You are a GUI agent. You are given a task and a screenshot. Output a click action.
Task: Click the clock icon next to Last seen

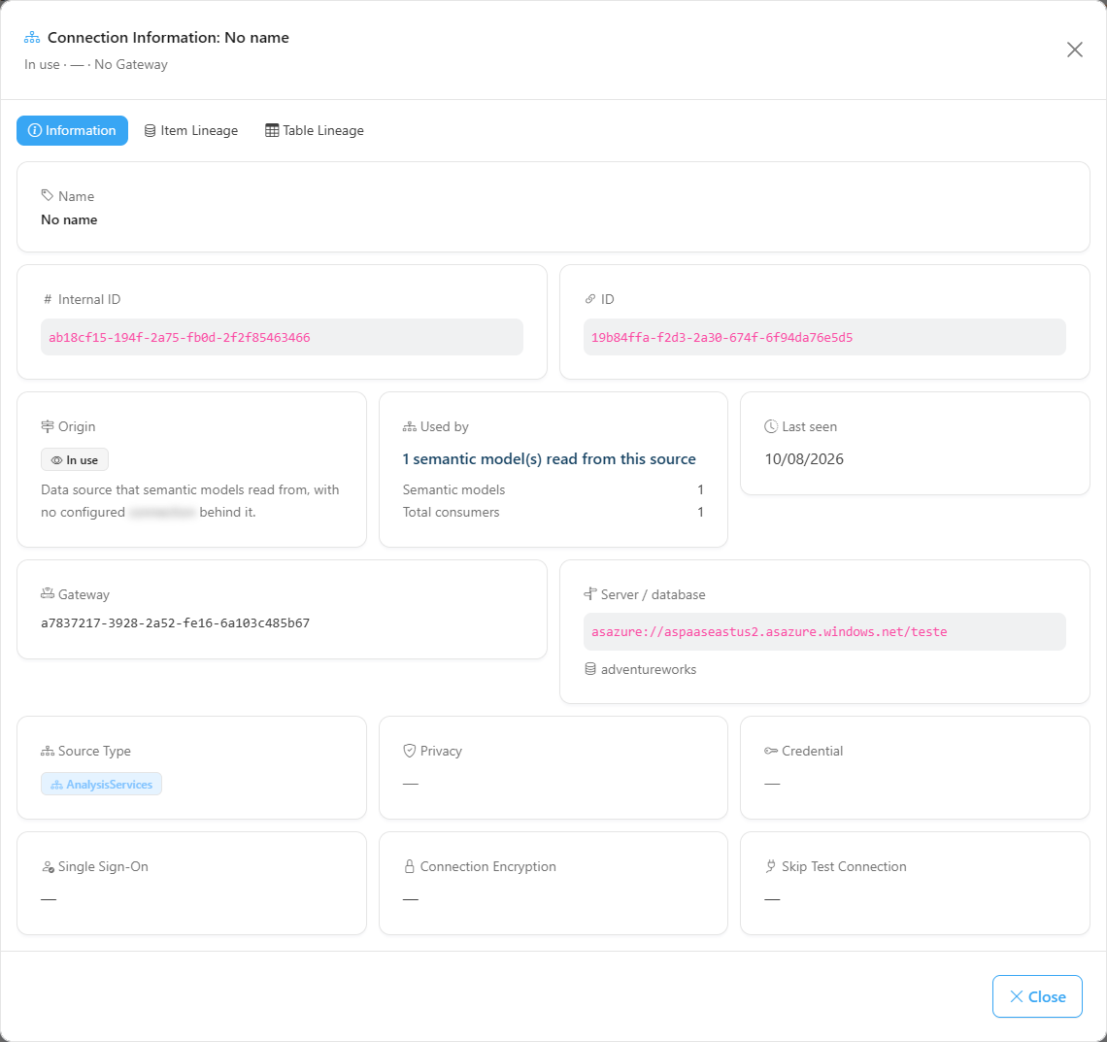point(771,426)
